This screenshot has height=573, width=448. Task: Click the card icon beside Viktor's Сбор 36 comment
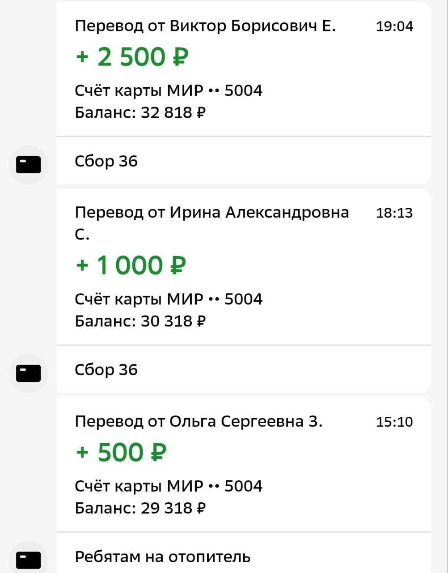tap(28, 165)
